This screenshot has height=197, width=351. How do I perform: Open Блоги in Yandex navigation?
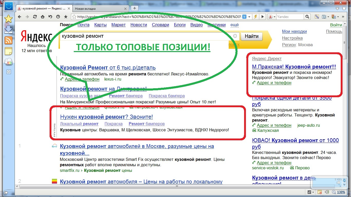[x=180, y=25]
